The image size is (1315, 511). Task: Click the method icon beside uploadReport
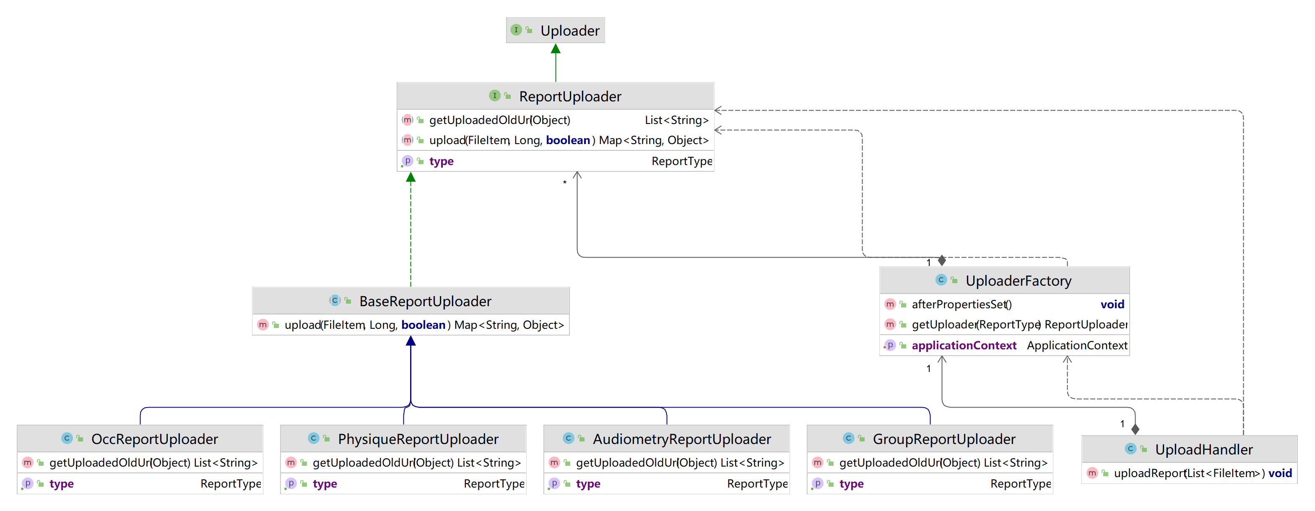pos(1092,473)
